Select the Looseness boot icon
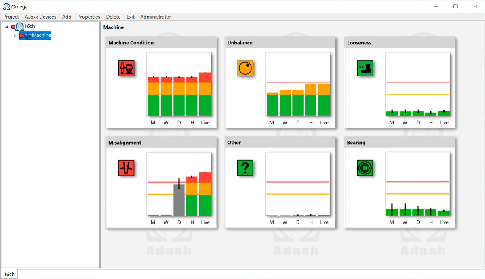The height and width of the screenshot is (279, 485). pyautogui.click(x=364, y=68)
